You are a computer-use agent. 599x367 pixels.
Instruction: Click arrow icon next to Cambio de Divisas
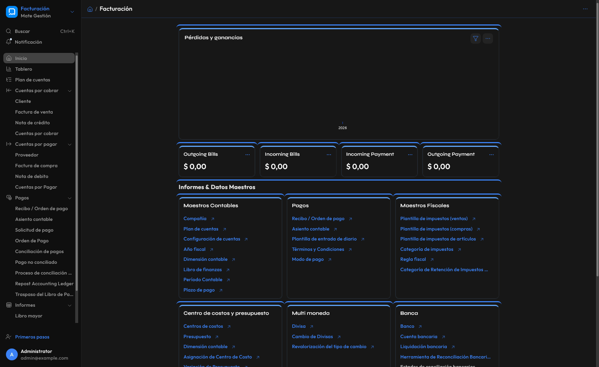point(339,337)
